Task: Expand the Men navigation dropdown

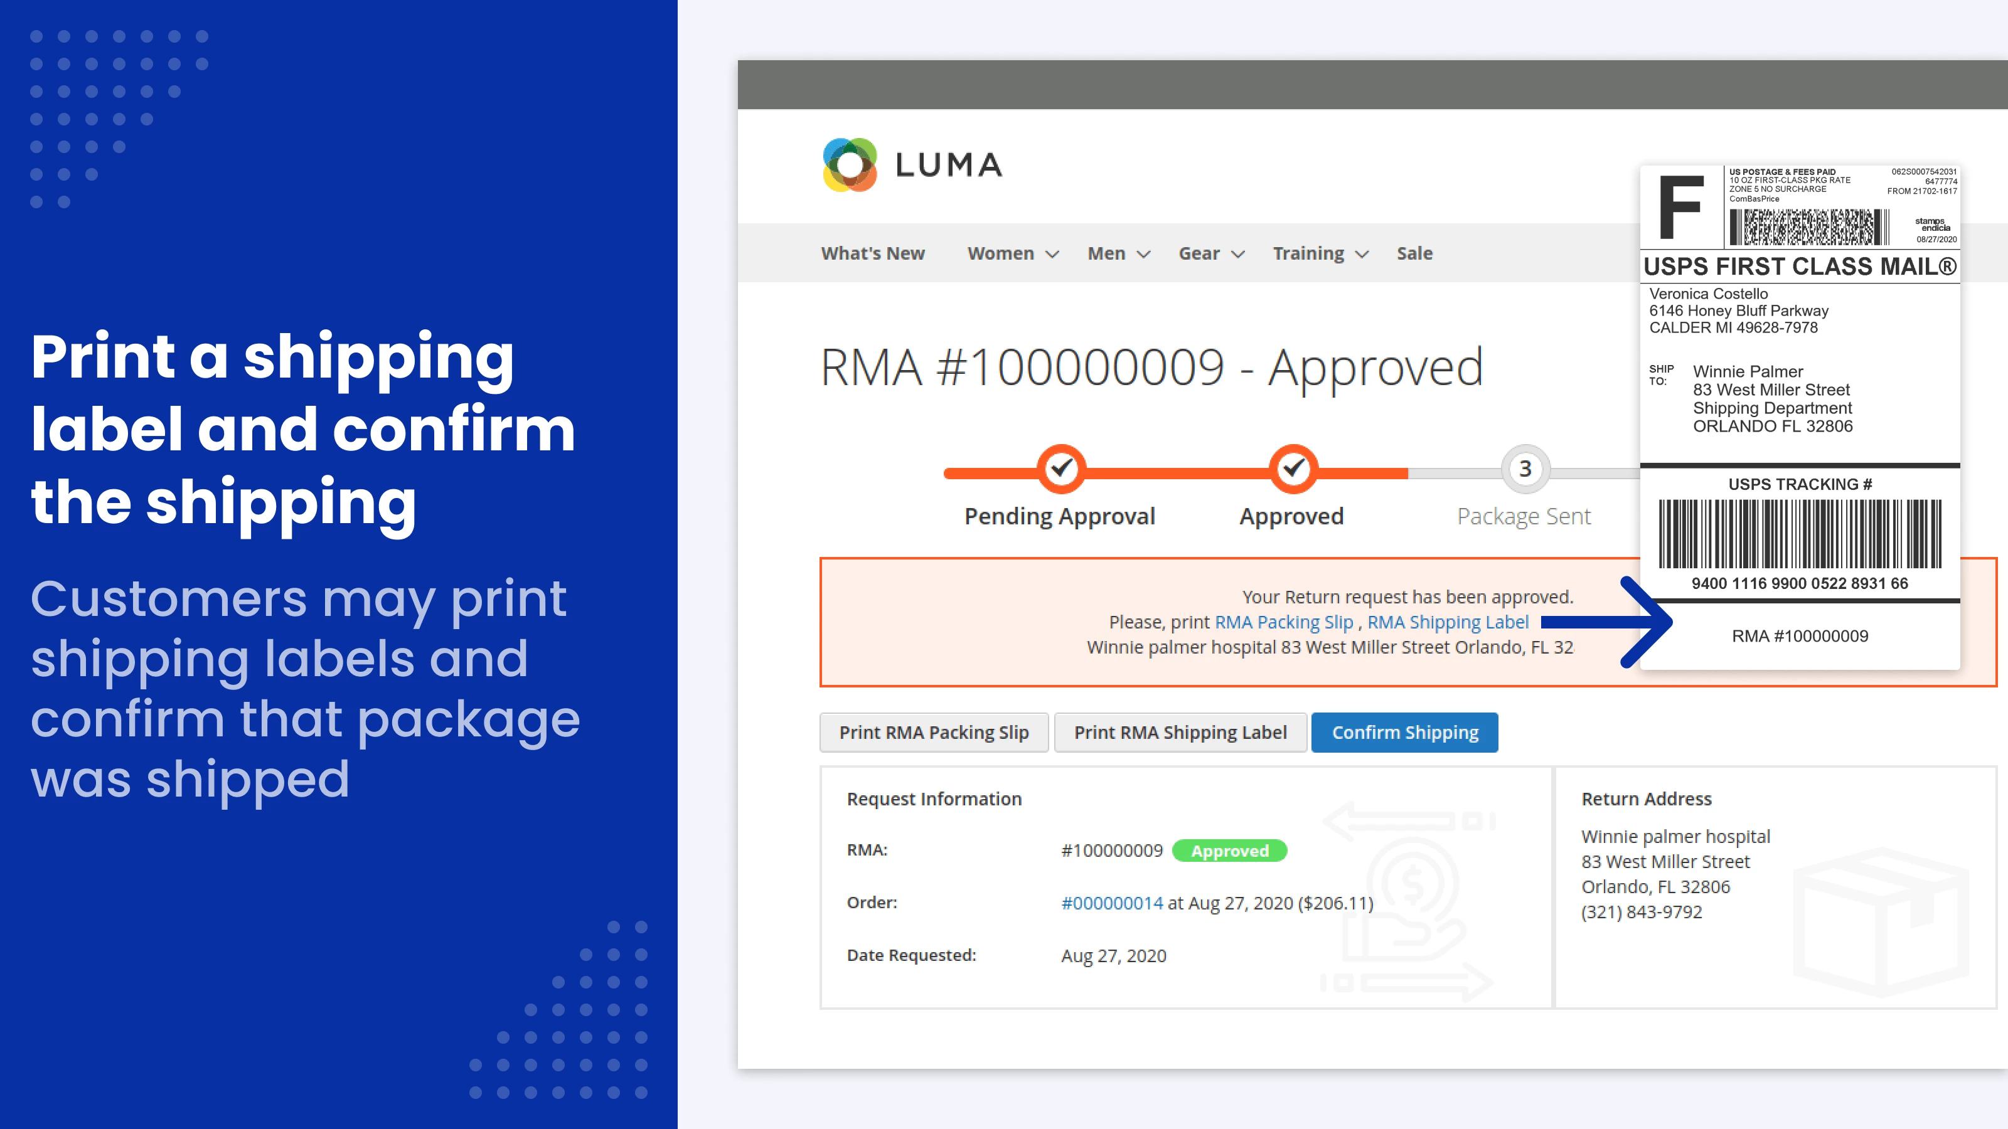Action: [1107, 253]
